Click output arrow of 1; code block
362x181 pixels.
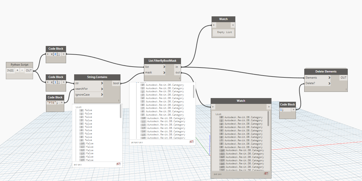tap(293, 110)
